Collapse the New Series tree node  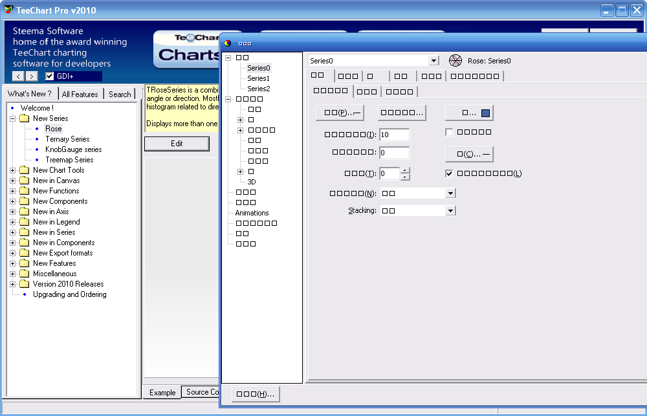pyautogui.click(x=13, y=118)
